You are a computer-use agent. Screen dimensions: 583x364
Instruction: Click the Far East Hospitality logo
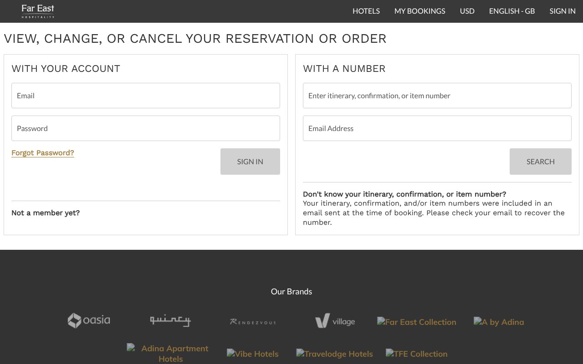[x=37, y=11]
